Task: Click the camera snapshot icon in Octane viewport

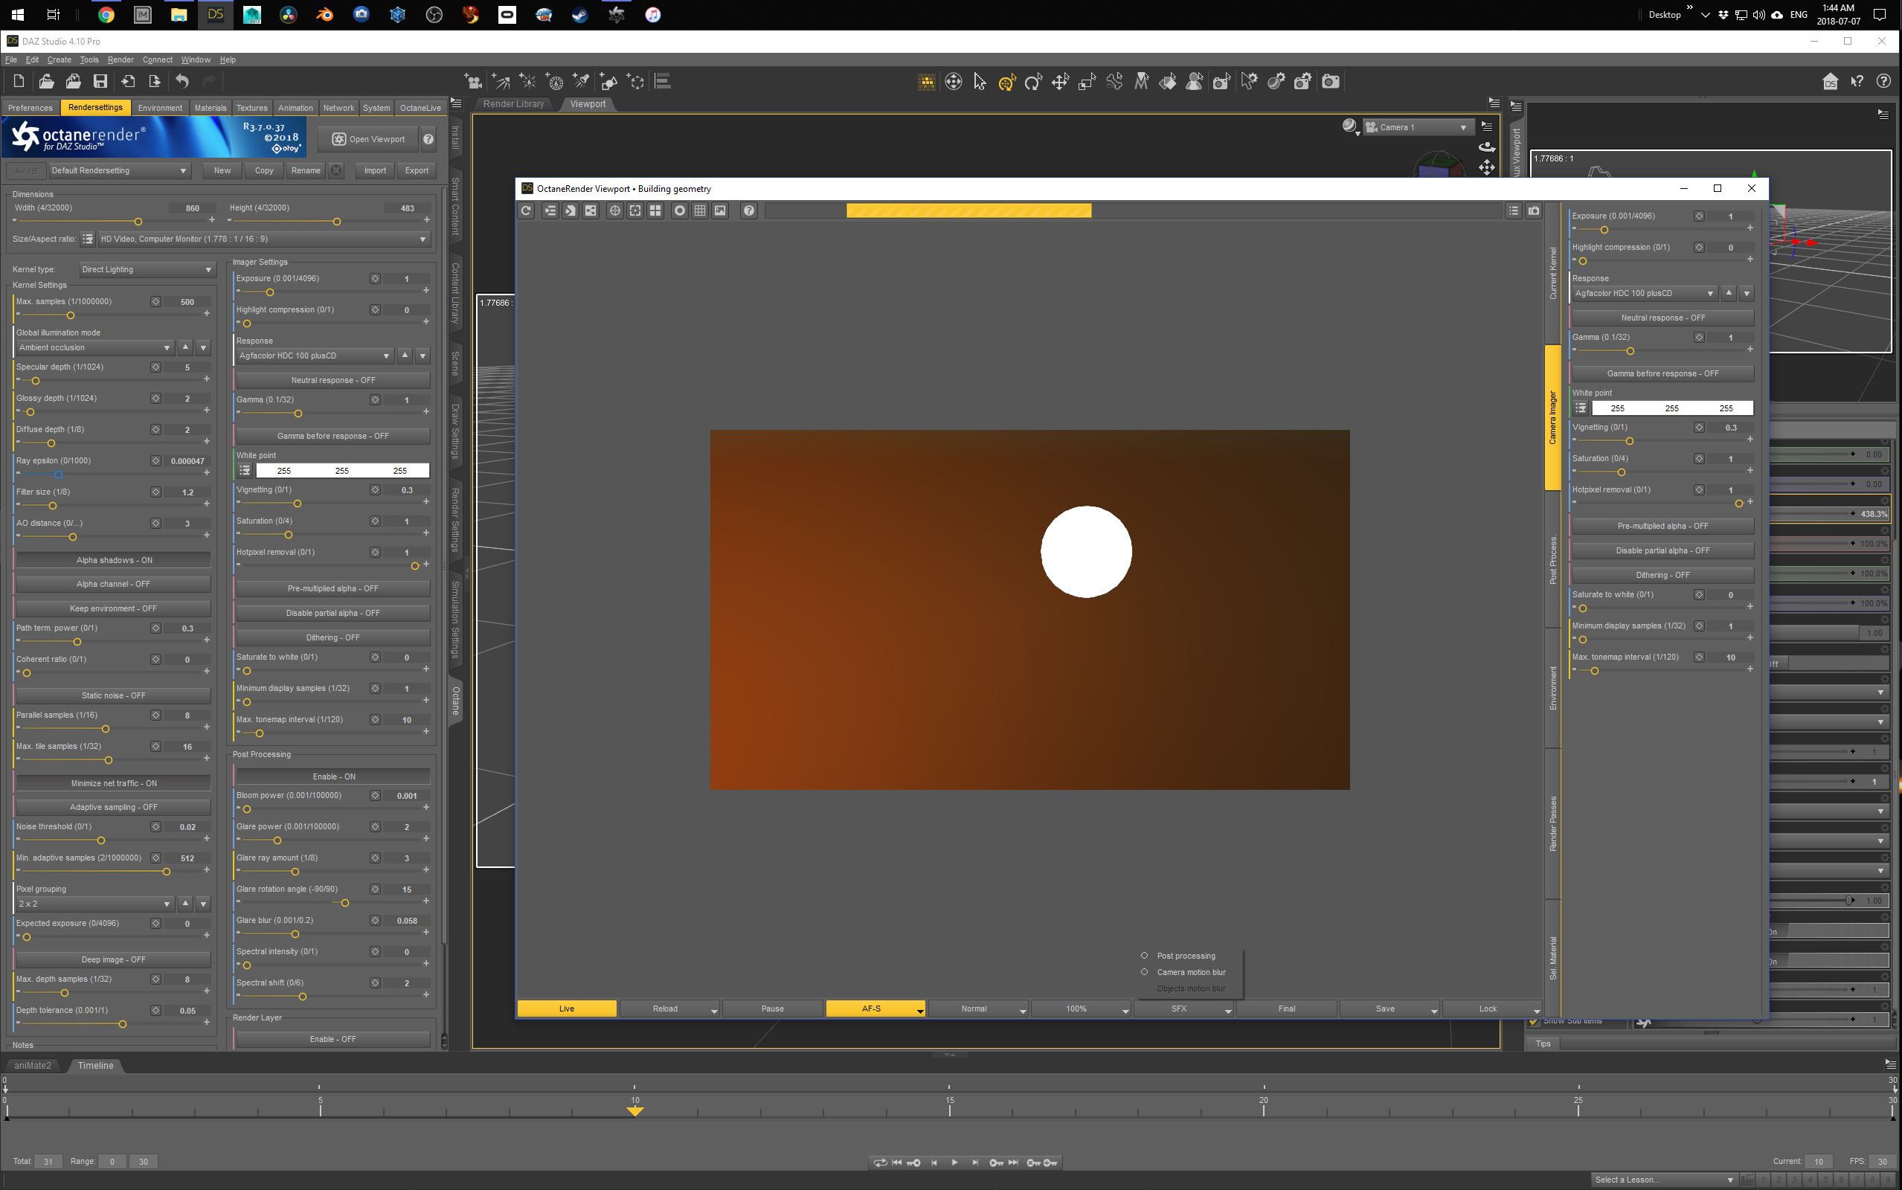Action: 1534,211
